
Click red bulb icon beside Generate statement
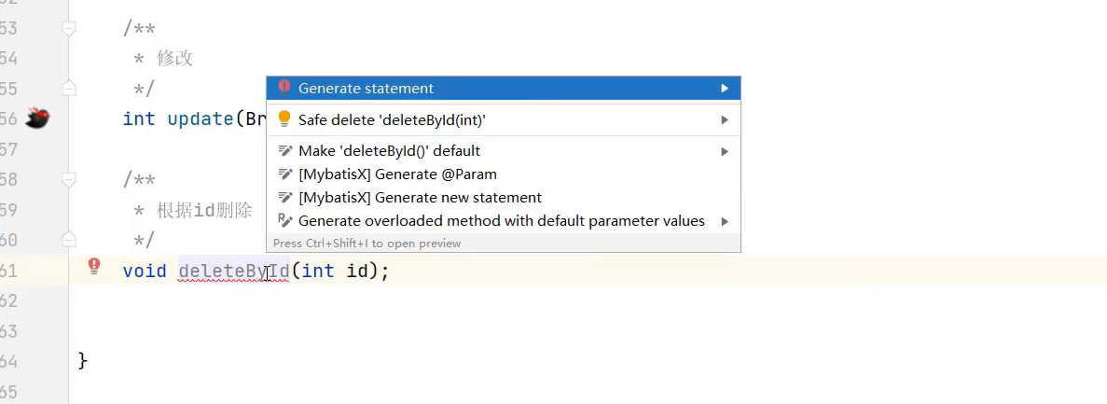[284, 88]
